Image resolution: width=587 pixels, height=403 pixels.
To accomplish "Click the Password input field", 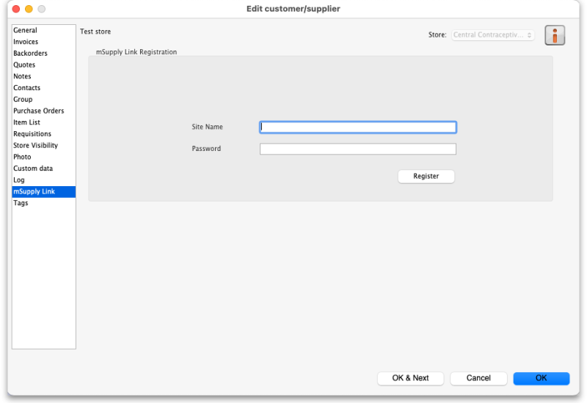I will coord(358,149).
